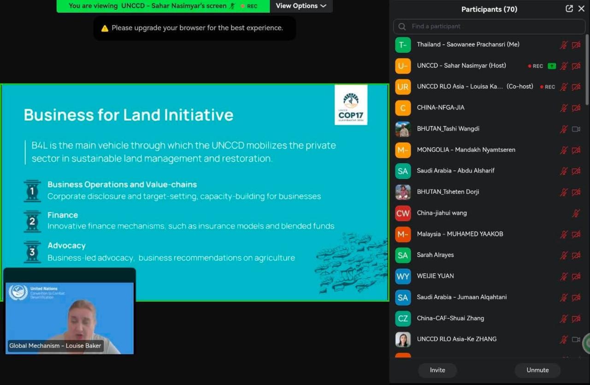590x385 pixels.
Task: Open the View Options dropdown
Action: pos(301,6)
